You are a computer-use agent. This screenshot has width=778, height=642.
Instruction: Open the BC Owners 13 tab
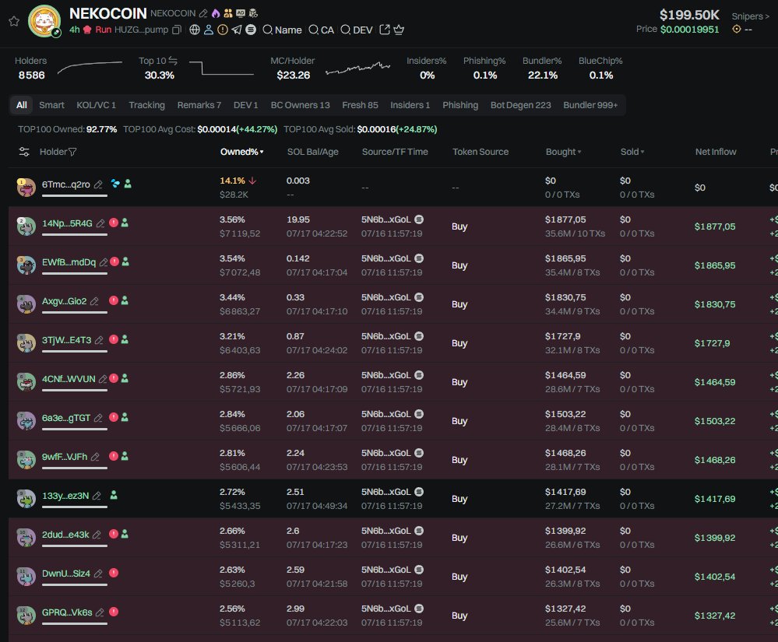pos(300,105)
